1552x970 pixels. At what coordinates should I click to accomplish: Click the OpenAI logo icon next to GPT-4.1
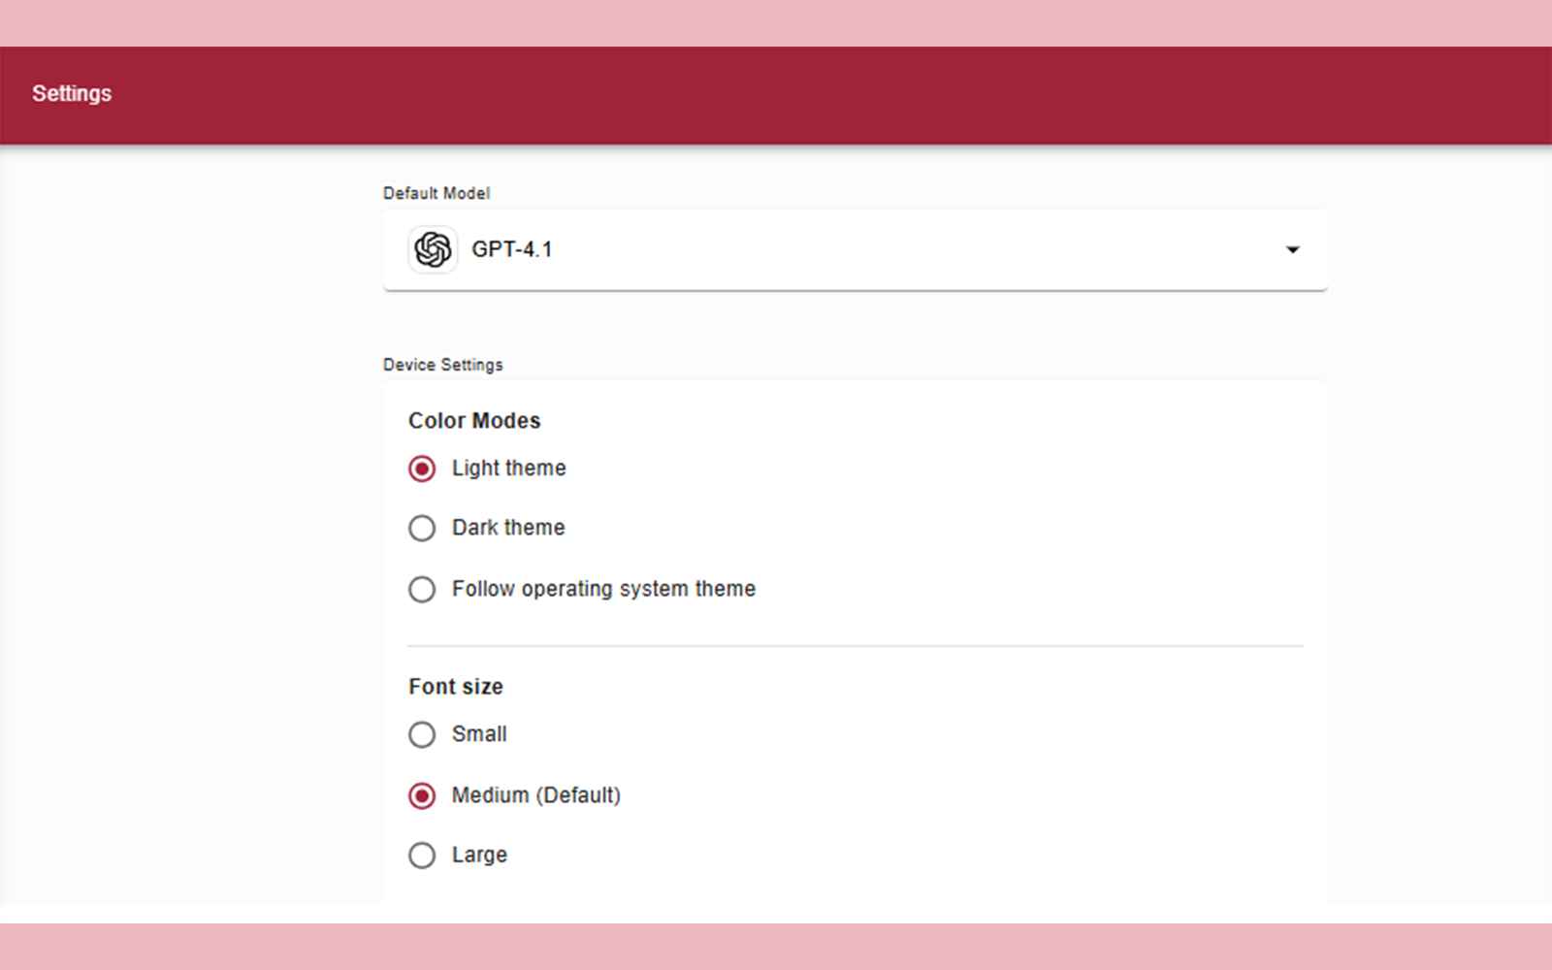tap(434, 249)
